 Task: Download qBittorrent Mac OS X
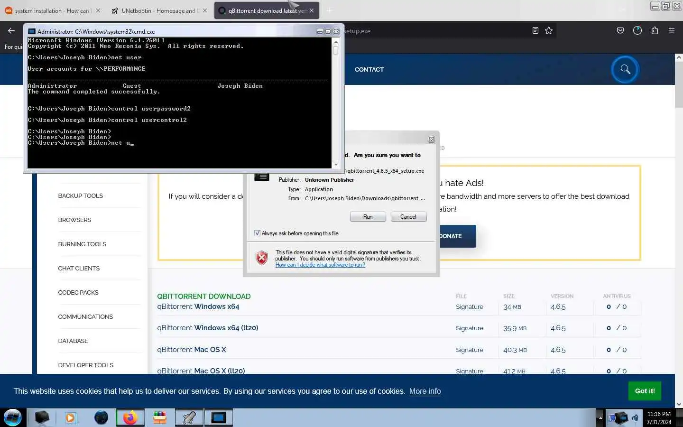click(191, 350)
